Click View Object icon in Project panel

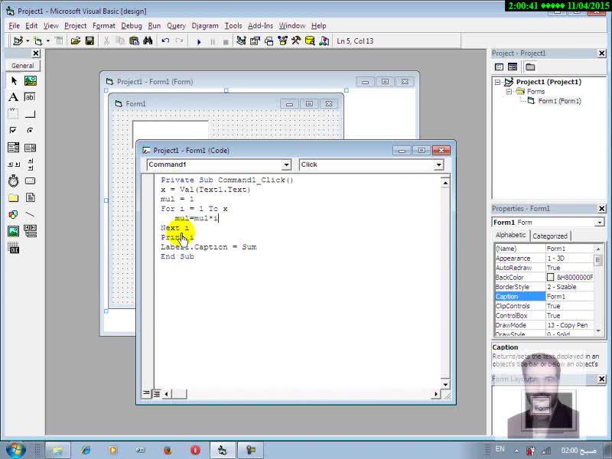click(x=513, y=67)
